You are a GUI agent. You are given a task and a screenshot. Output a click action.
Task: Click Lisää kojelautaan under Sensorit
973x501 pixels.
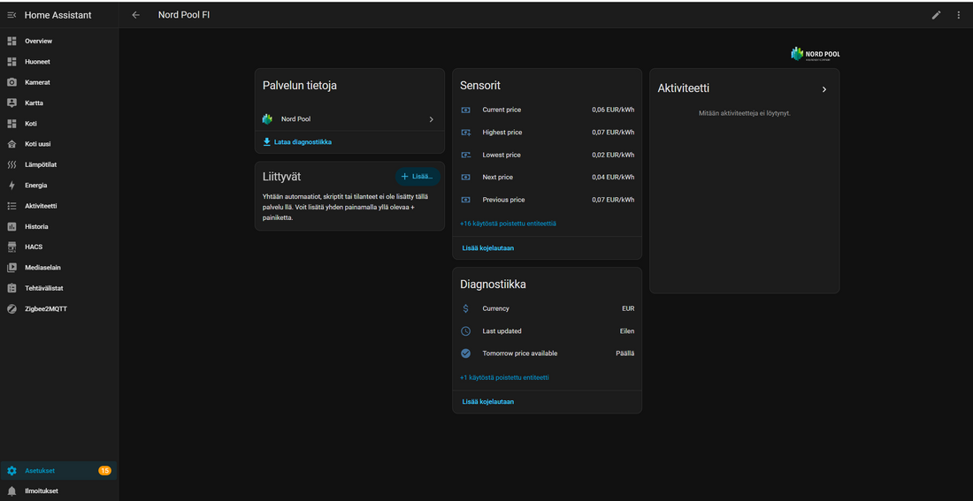[x=487, y=248]
